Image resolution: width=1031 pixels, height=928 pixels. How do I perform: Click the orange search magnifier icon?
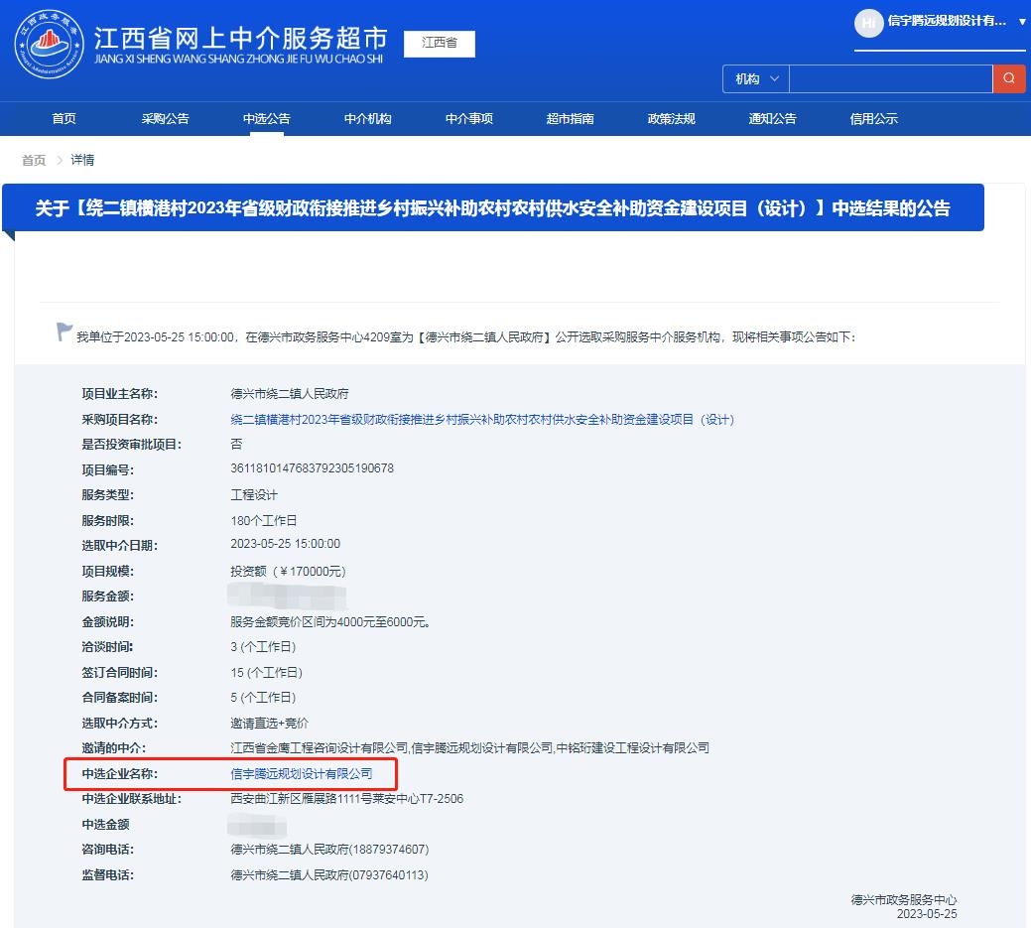click(1009, 77)
